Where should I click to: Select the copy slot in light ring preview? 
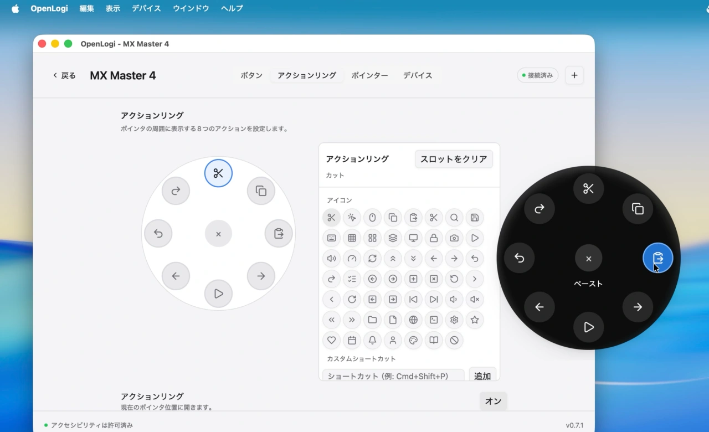[261, 191]
